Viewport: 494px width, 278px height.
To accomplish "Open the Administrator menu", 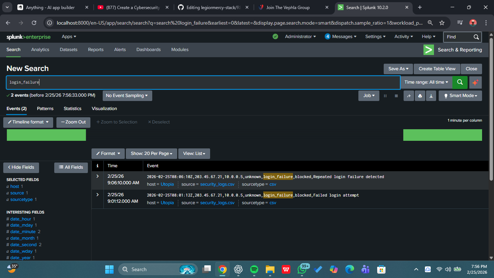I will 300,37.
